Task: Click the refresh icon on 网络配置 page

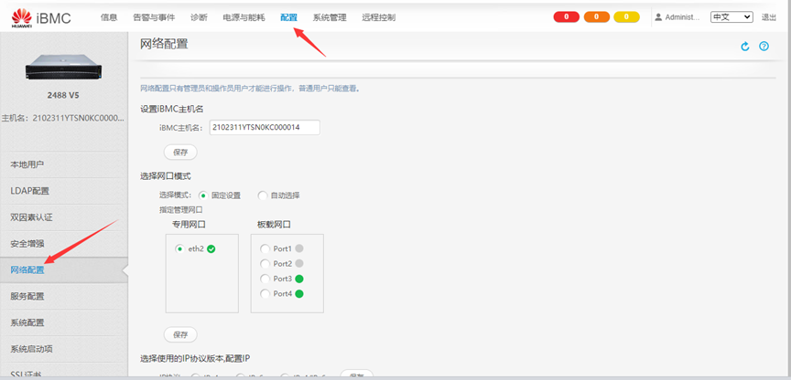Action: coord(745,47)
